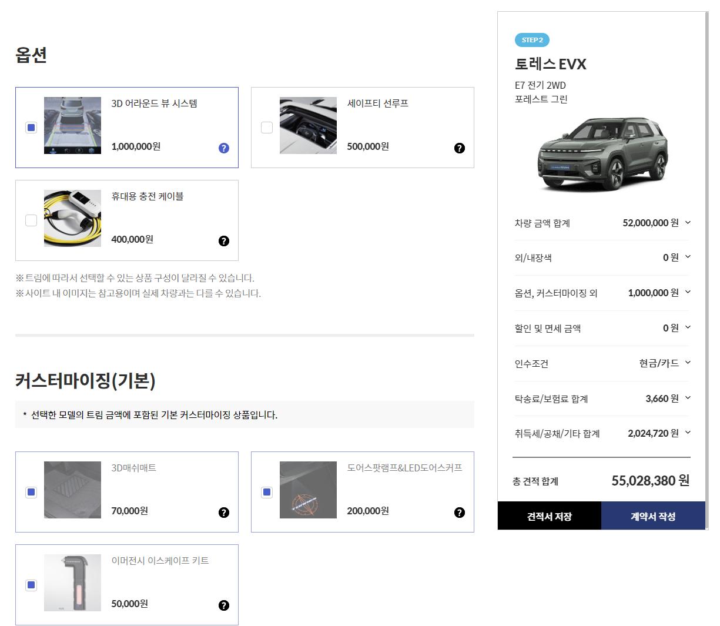Screen dimensions: 720x626
Task: Click the question mark icon beside 세이프티 선루프
Action: pos(459,148)
